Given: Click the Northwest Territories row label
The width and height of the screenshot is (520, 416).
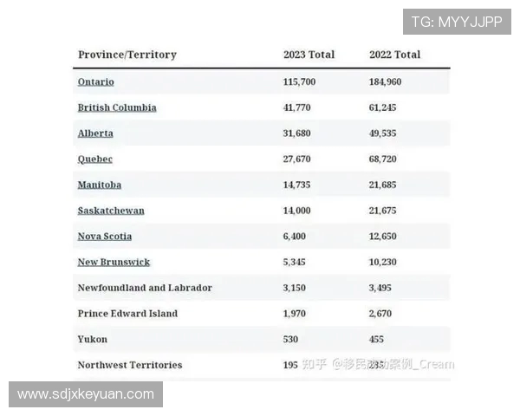Looking at the screenshot, I should click(130, 365).
